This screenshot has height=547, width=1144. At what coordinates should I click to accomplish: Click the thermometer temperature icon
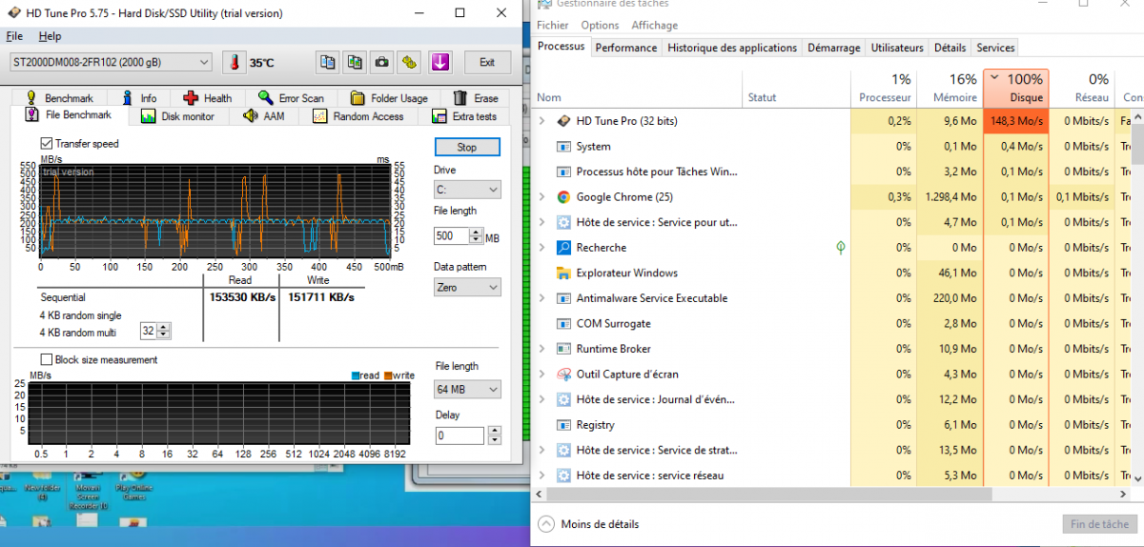coord(234,63)
